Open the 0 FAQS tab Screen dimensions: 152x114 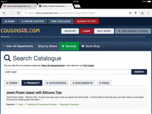(104, 83)
